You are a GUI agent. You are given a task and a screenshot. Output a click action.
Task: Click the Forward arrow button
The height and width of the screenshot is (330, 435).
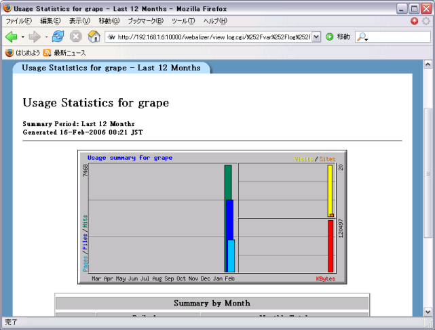coord(34,37)
